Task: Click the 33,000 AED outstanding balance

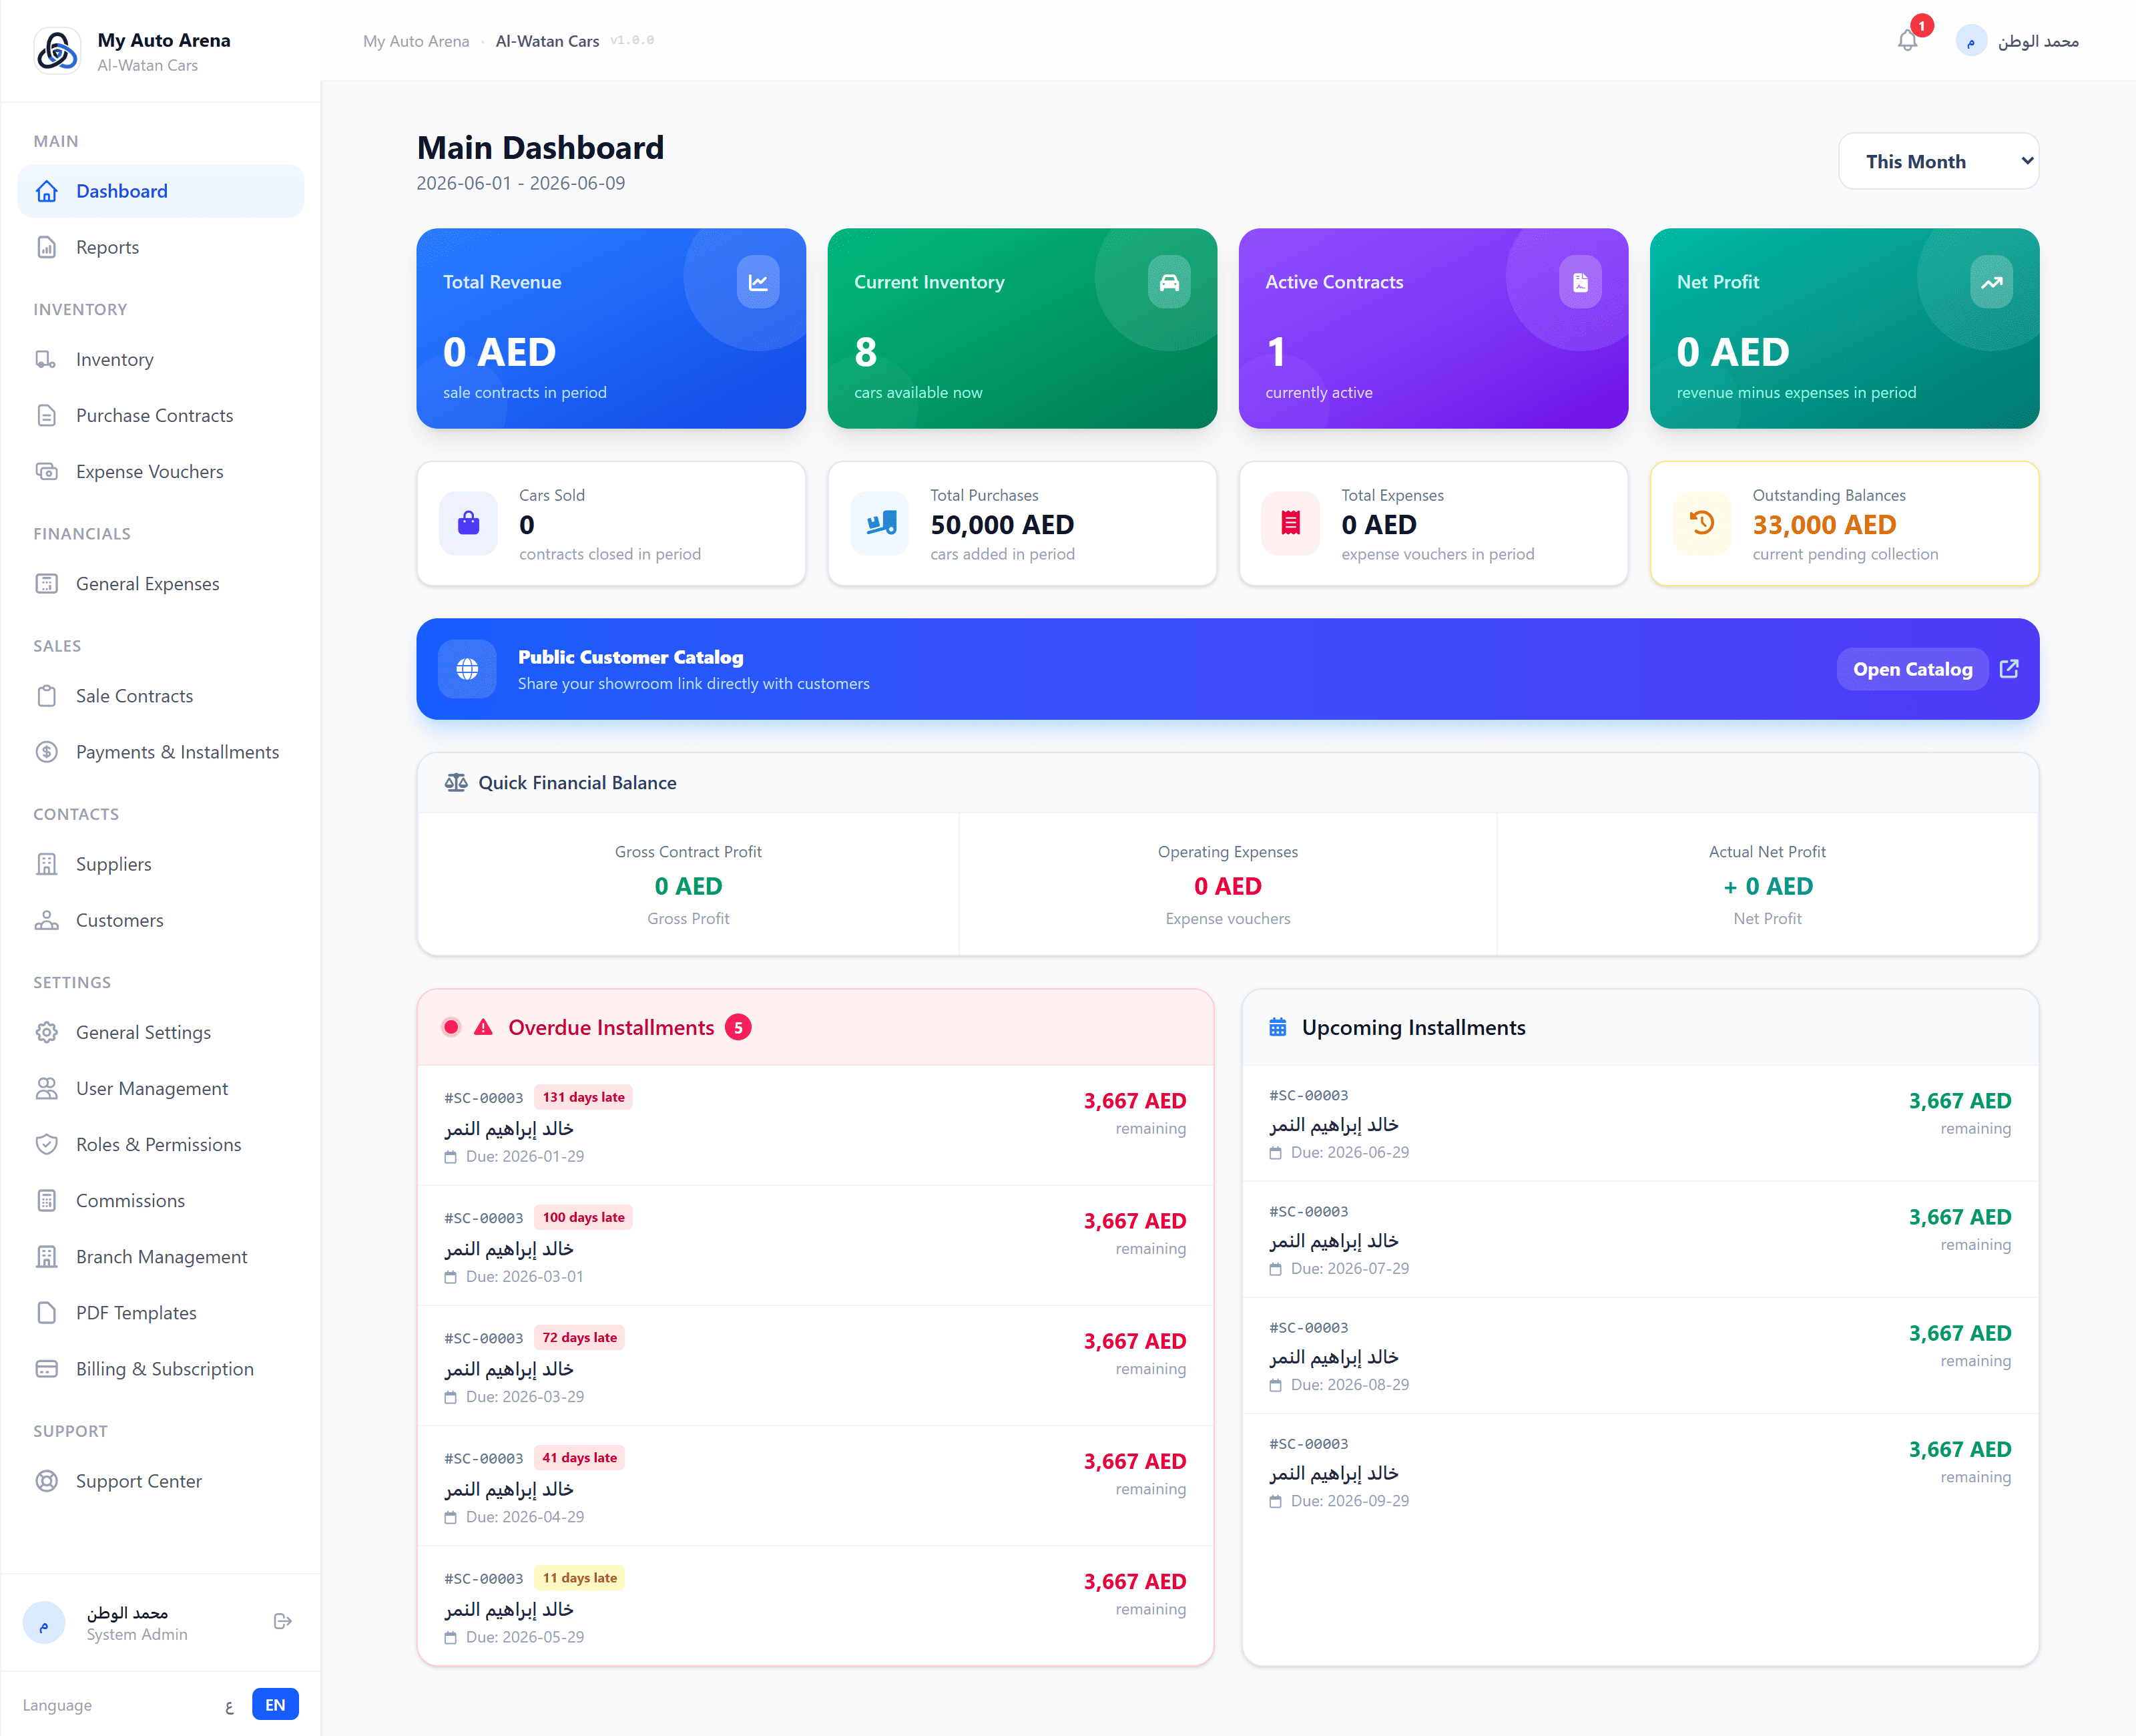Action: (x=1824, y=525)
